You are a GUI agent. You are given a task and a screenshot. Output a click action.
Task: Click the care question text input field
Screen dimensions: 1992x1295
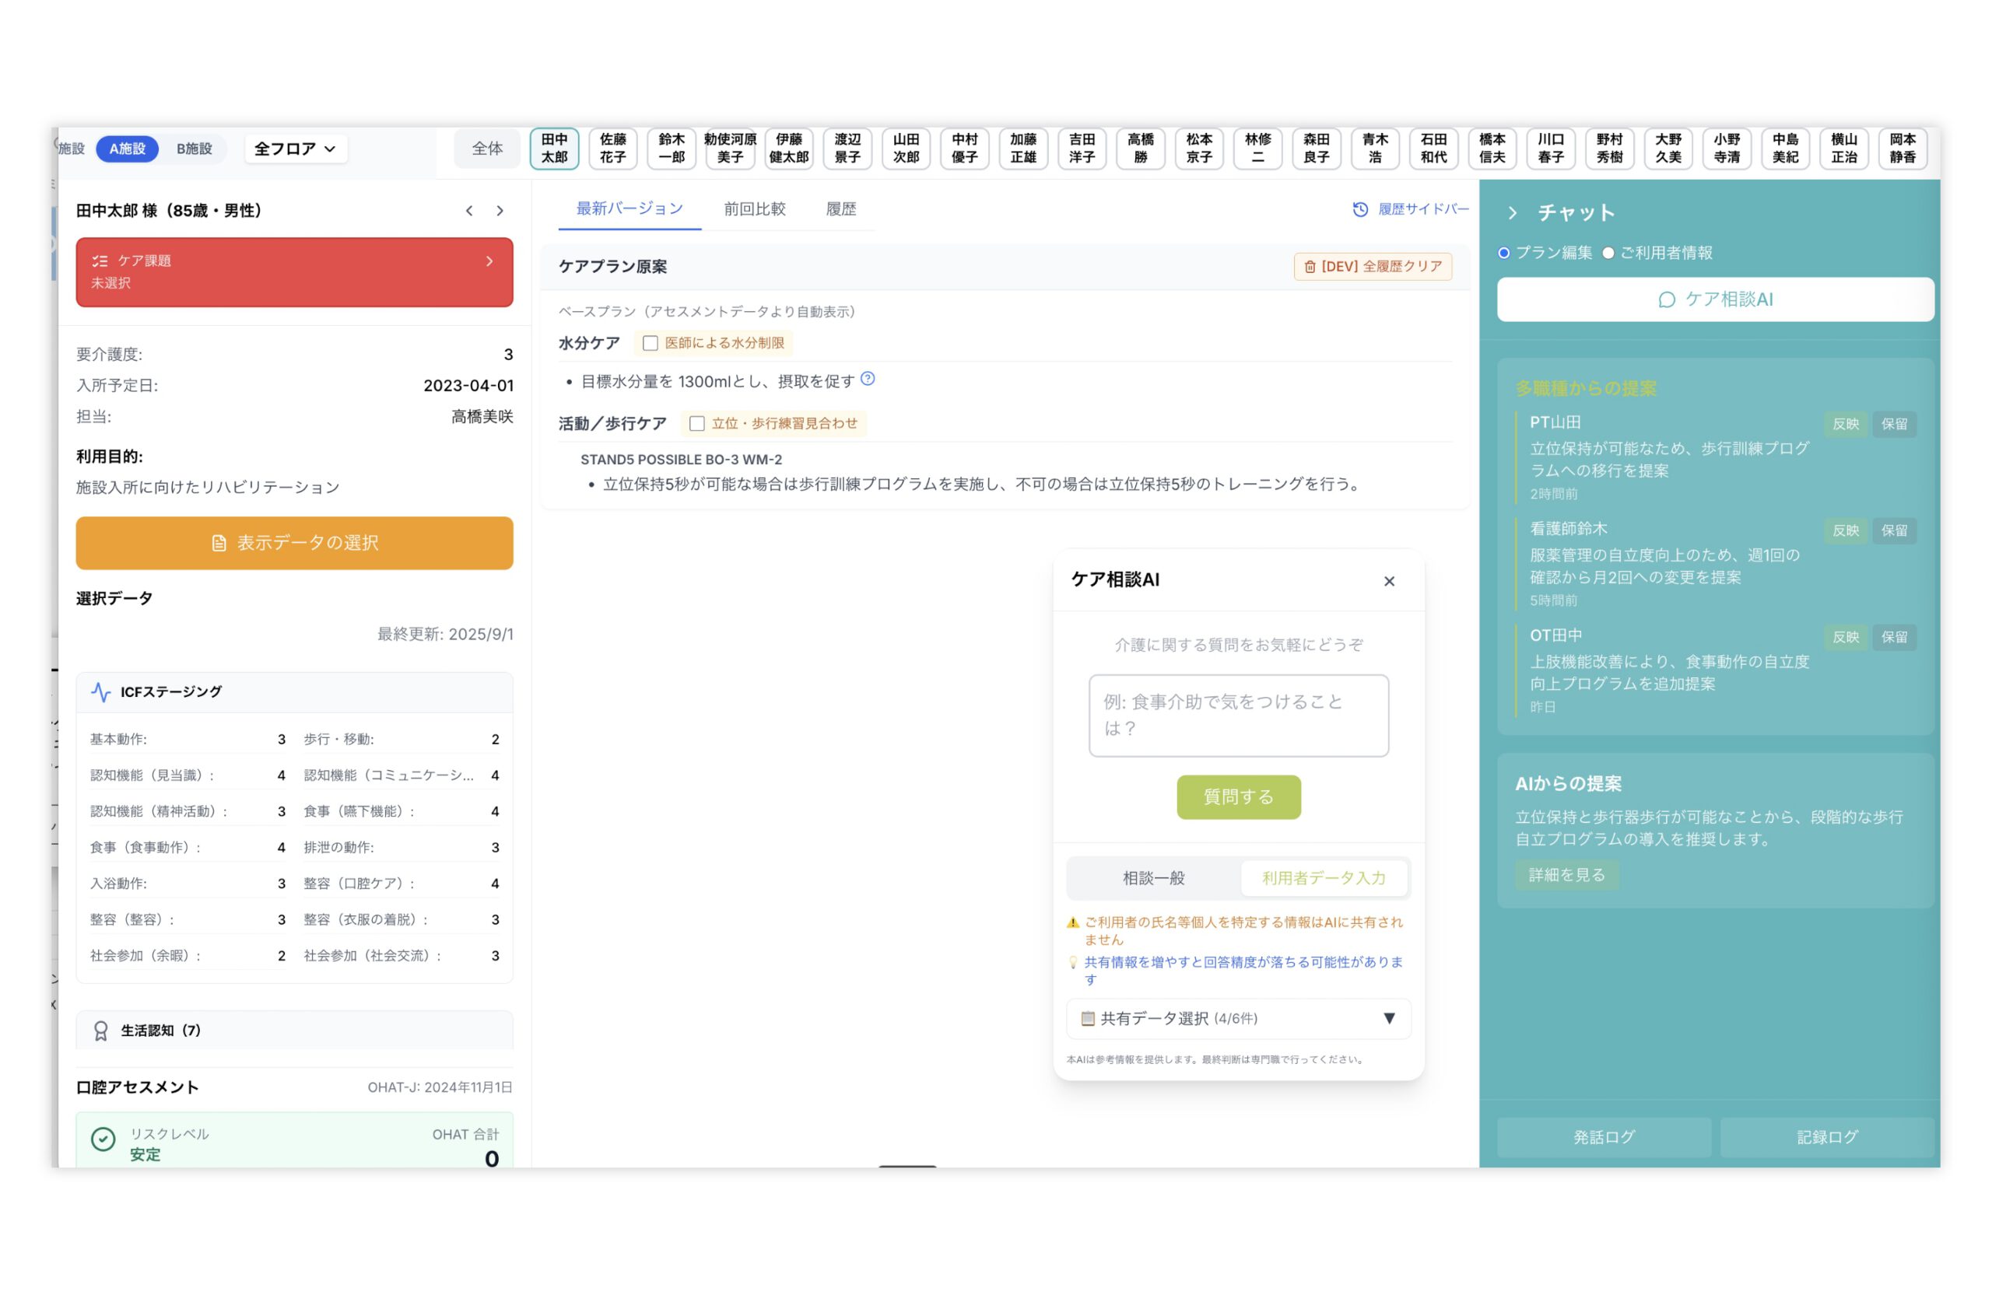click(x=1239, y=716)
